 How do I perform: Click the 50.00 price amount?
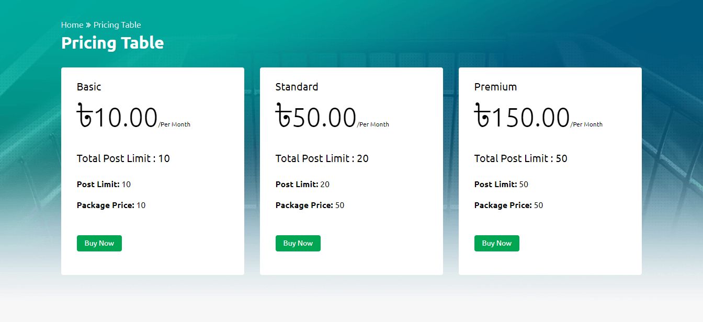click(324, 117)
